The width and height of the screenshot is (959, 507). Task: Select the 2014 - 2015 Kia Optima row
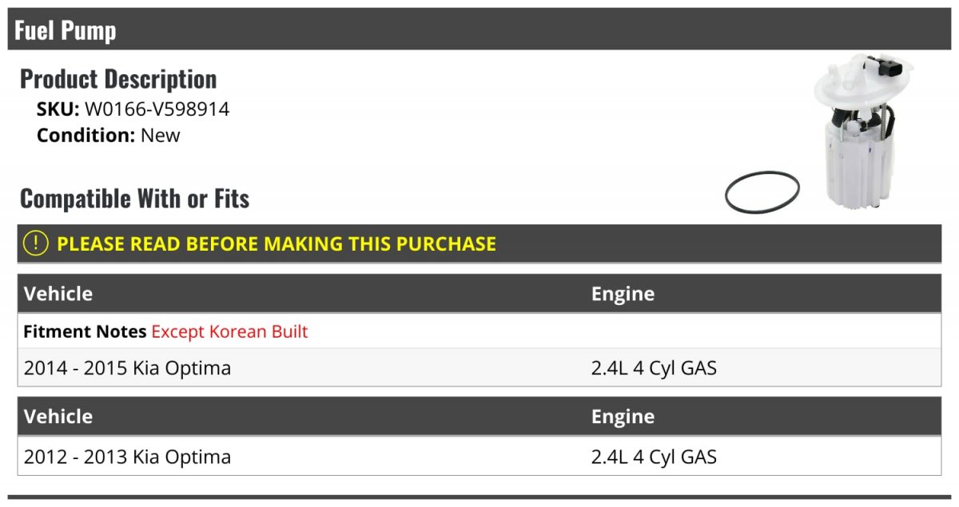point(479,368)
